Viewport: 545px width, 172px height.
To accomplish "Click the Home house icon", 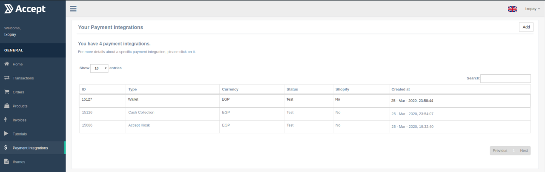I will (7, 64).
